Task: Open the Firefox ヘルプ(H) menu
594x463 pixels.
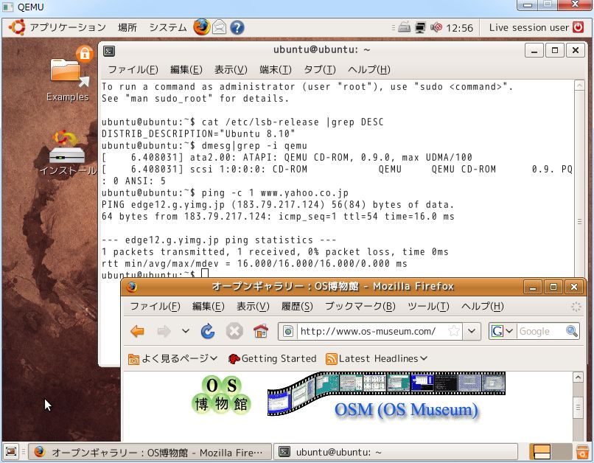Action: click(x=482, y=306)
